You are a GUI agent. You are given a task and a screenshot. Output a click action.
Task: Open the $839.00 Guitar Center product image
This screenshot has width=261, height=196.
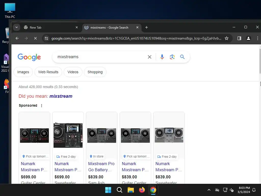135,135
